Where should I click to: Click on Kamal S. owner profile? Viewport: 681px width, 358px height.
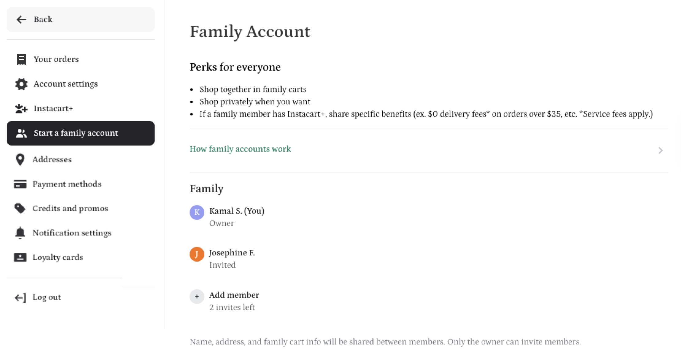[237, 217]
